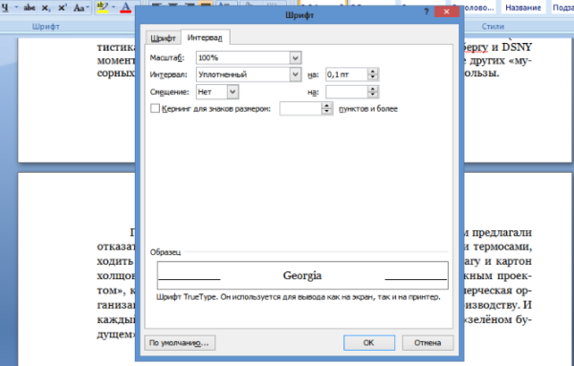Click the TrueType font description text

tap(298, 297)
